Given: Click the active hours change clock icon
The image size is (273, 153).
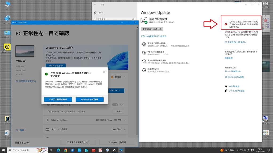Looking at the screenshot, I should tap(144, 53).
